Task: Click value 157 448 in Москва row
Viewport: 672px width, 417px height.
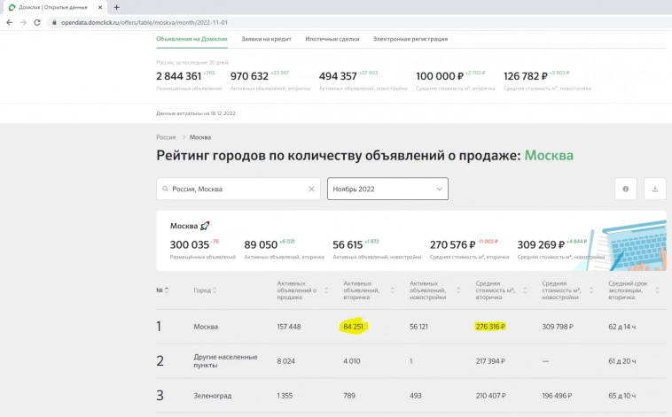Action: (x=289, y=327)
